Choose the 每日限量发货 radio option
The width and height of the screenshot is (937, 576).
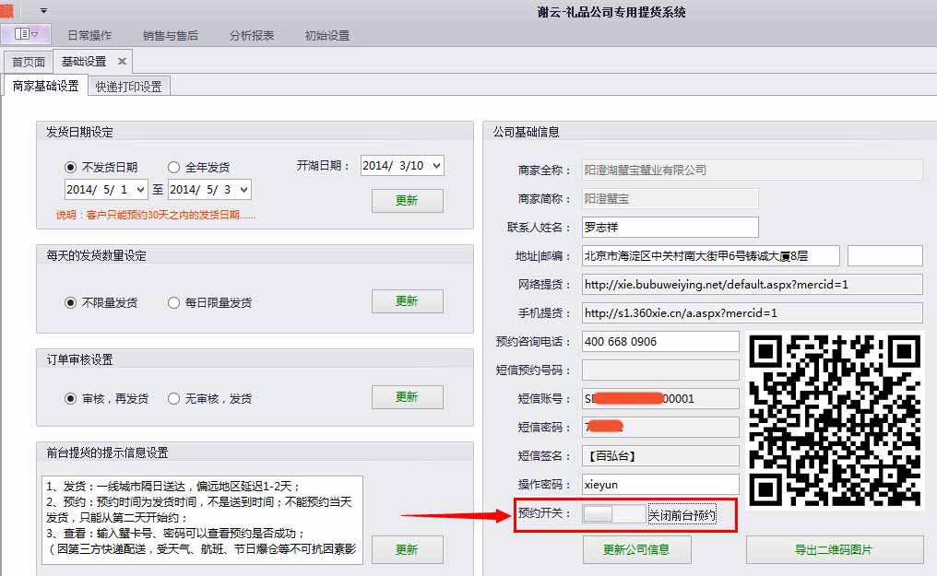tap(173, 302)
